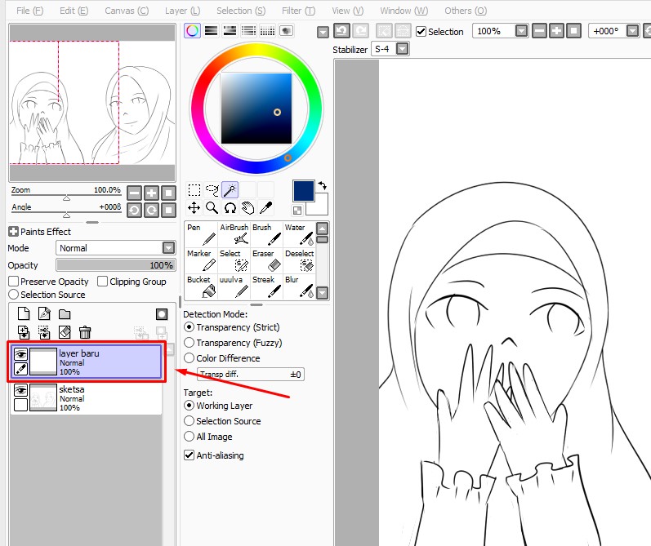This screenshot has height=546, width=651.
Task: Choose the Eraser tool
Action: click(x=266, y=260)
